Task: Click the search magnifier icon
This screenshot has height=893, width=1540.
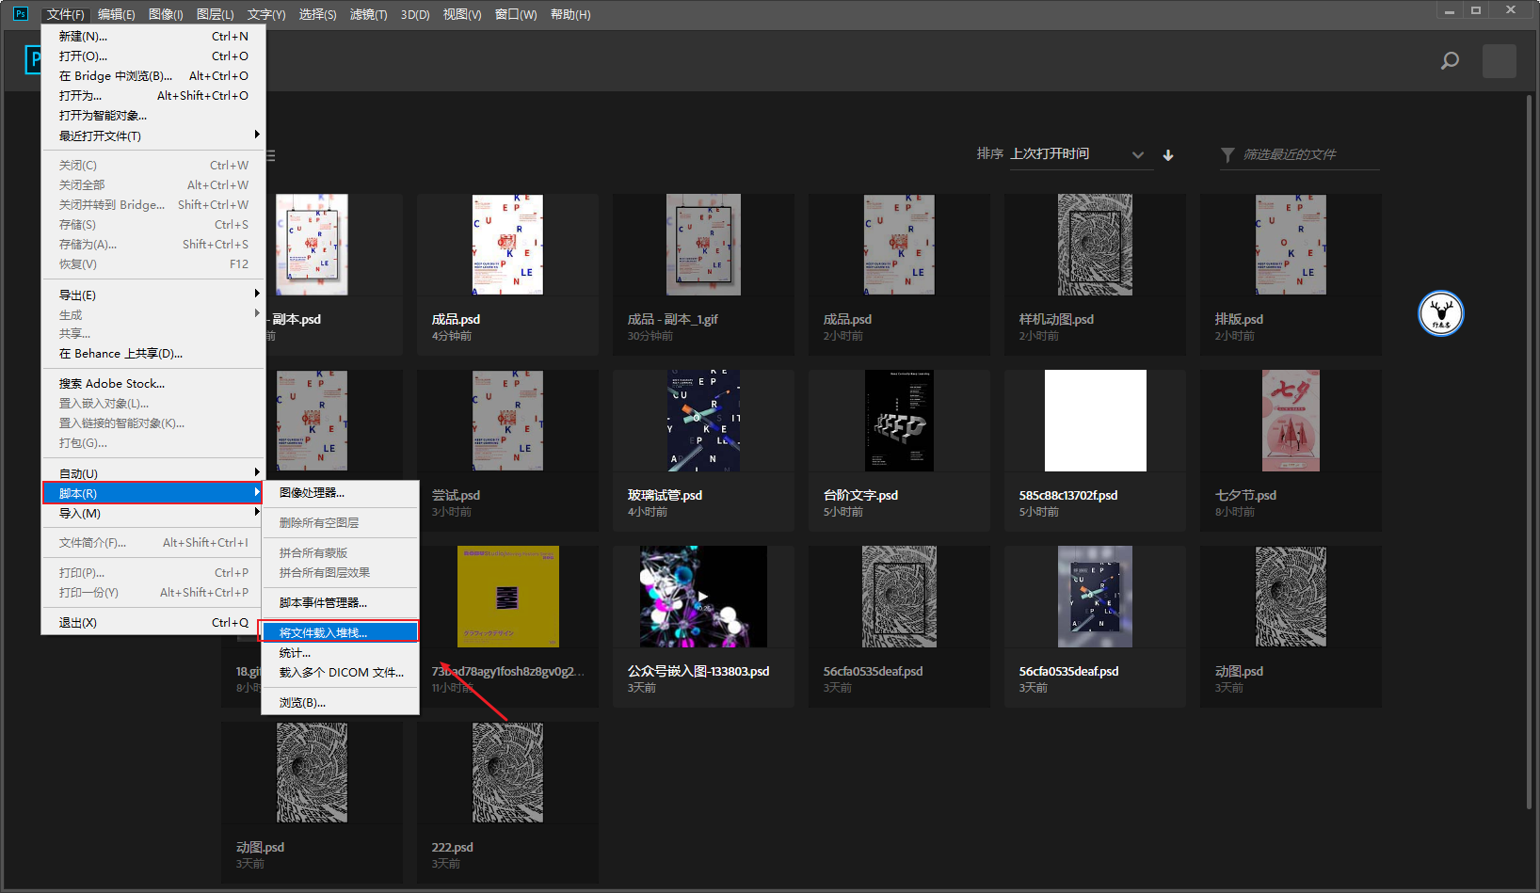Action: (x=1450, y=61)
